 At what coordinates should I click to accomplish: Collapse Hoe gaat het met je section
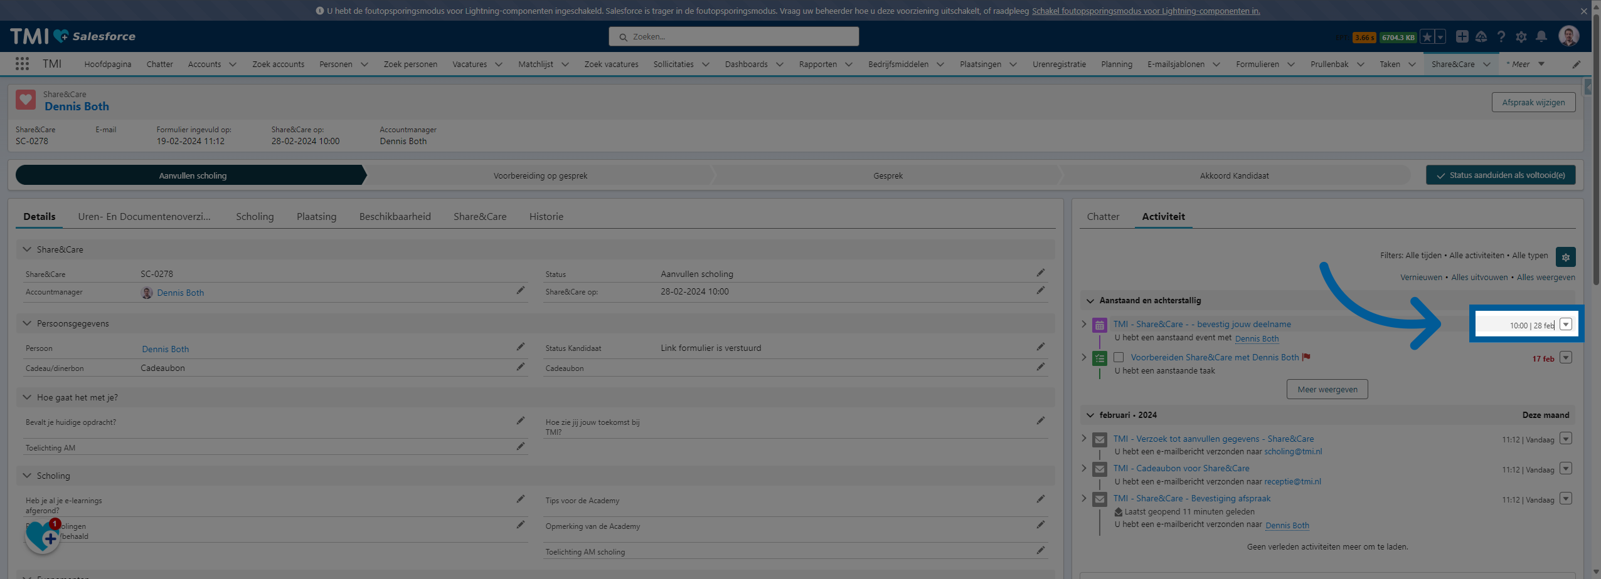coord(27,397)
